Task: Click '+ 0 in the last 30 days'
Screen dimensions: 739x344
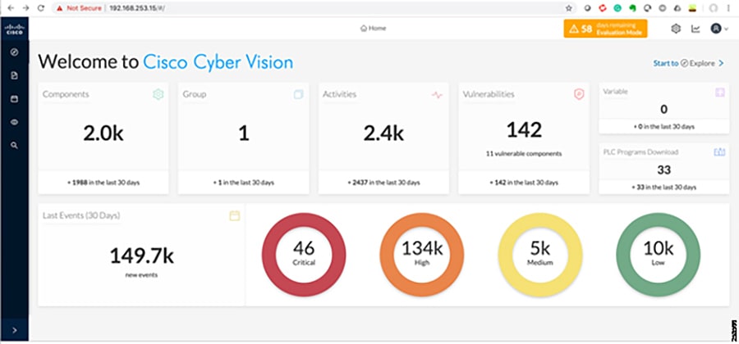Action: (x=663, y=126)
